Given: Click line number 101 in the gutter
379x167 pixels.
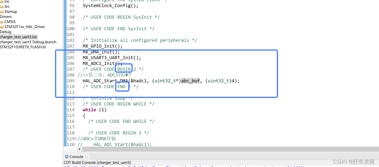Looking at the screenshot, I should point(70,35).
